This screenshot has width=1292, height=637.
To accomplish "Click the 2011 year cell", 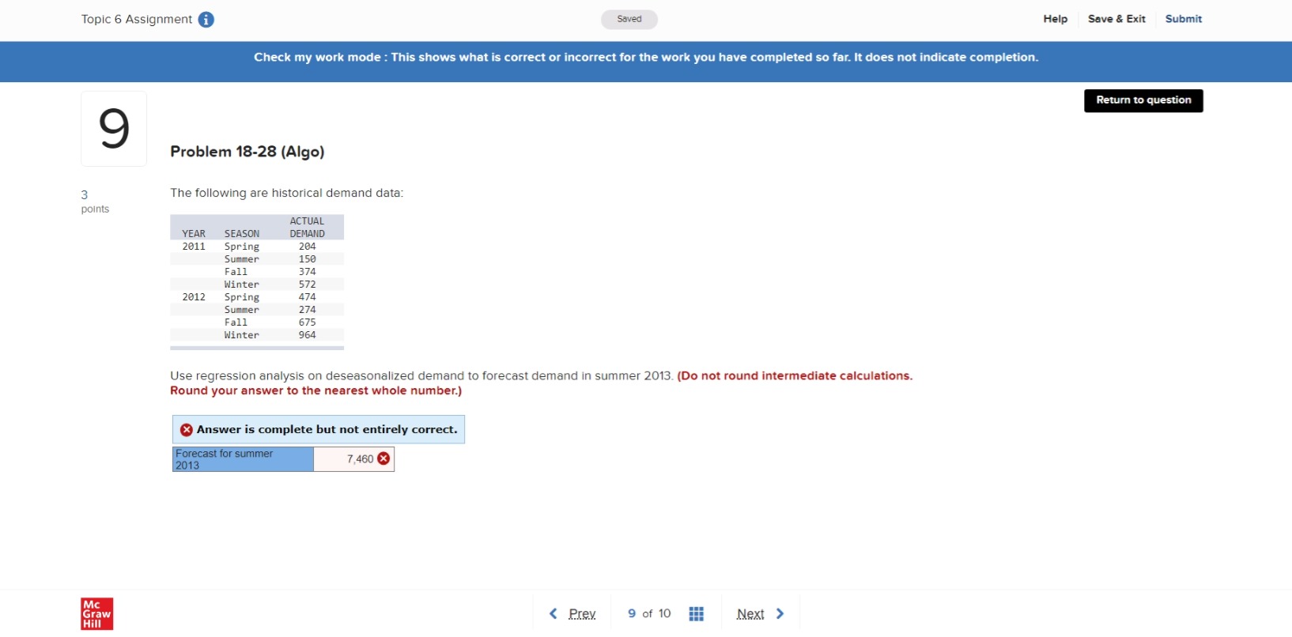I will [194, 247].
